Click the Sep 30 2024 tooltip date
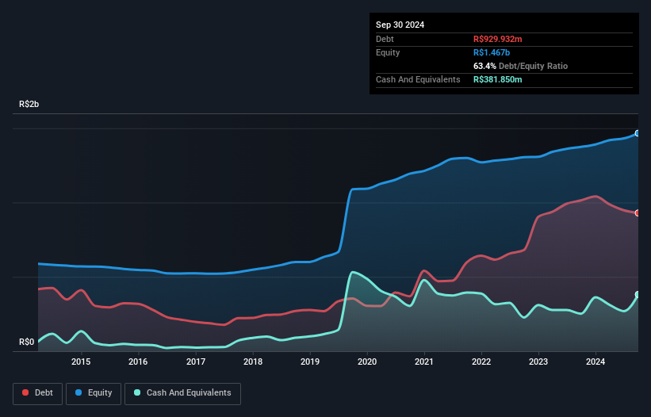 click(400, 25)
